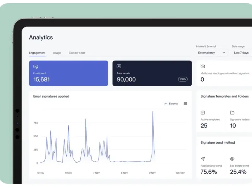Click the External only dropdown chevron
The width and height of the screenshot is (252, 189).
click(224, 53)
